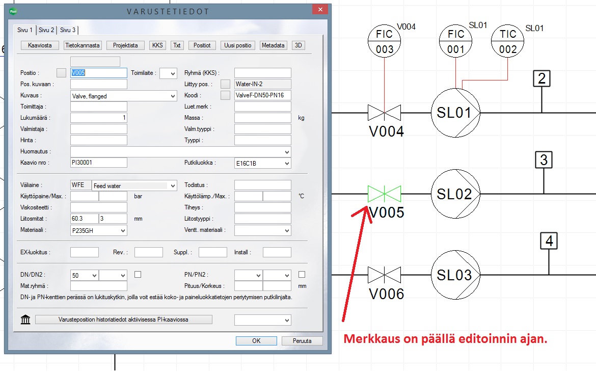Click the FIC 003 instrument bubble

[385, 41]
